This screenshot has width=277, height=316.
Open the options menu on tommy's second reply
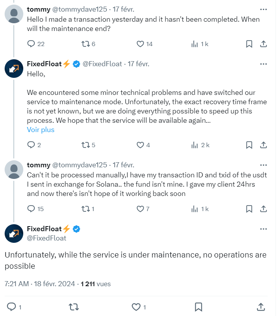(x=263, y=165)
